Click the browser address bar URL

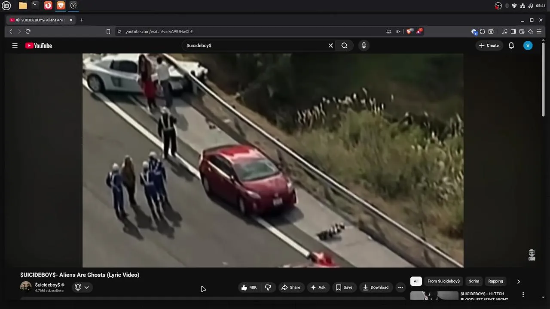point(159,31)
